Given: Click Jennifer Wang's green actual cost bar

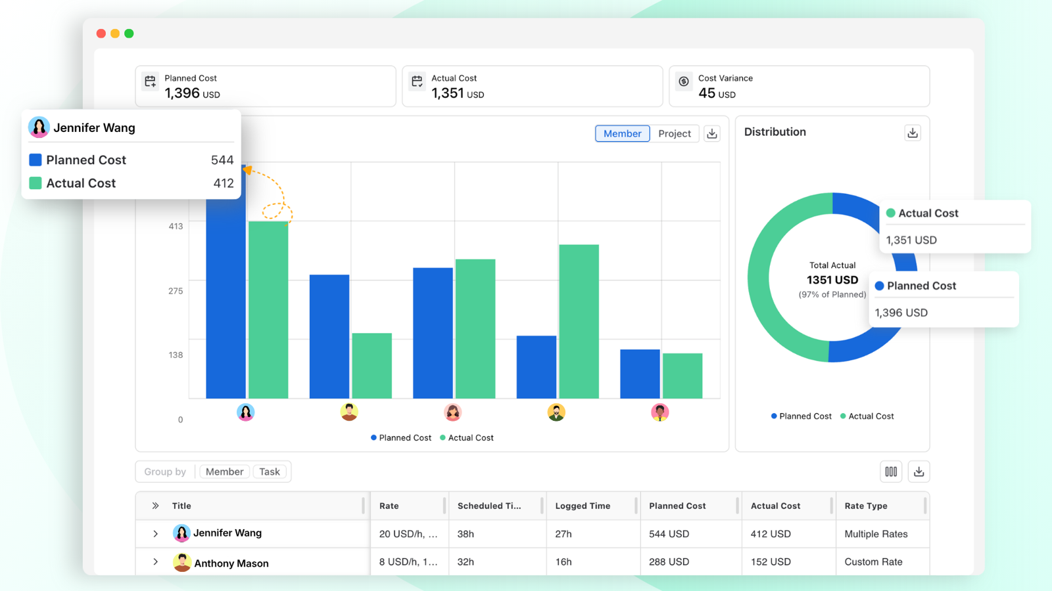Looking at the screenshot, I should [x=268, y=310].
